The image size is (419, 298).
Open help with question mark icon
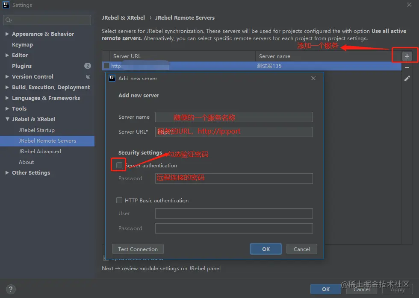[10, 289]
